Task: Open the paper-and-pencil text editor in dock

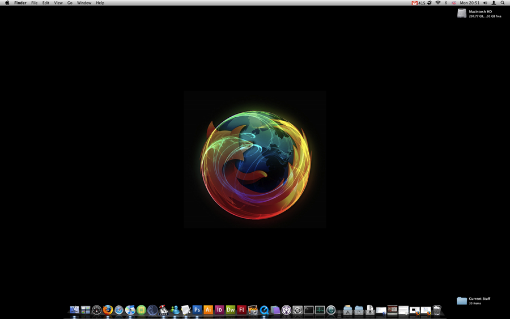Action: (x=186, y=310)
